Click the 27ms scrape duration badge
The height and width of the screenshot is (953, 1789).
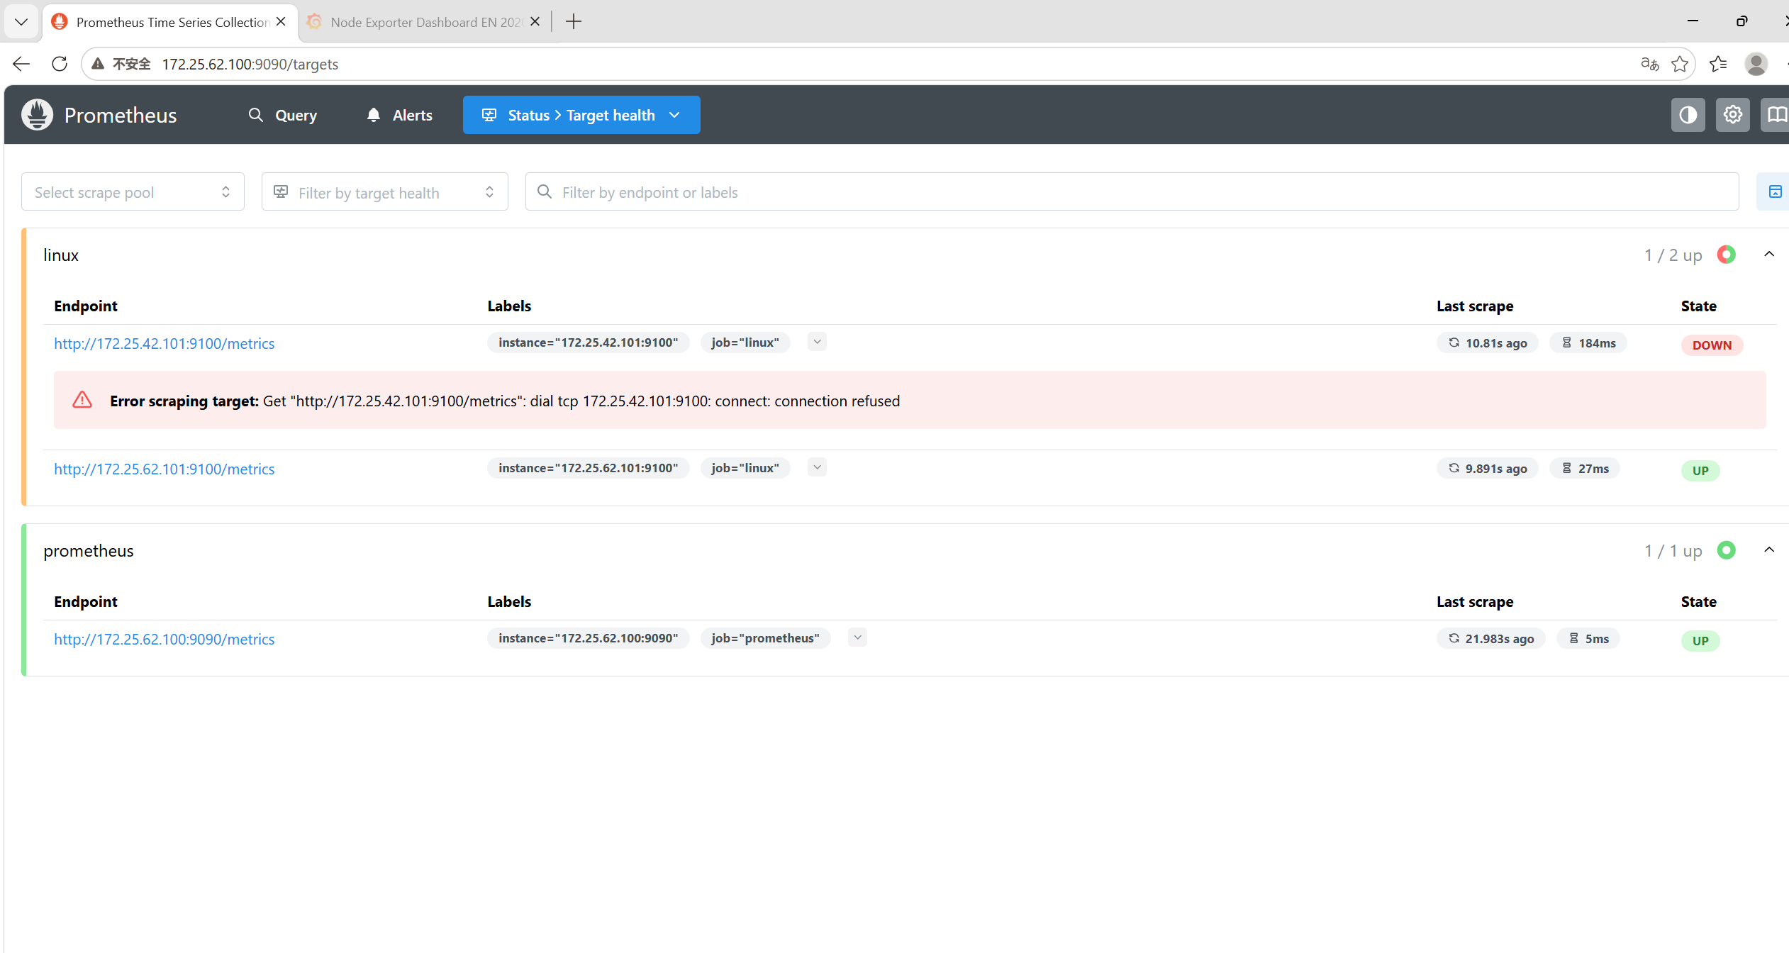click(x=1584, y=469)
